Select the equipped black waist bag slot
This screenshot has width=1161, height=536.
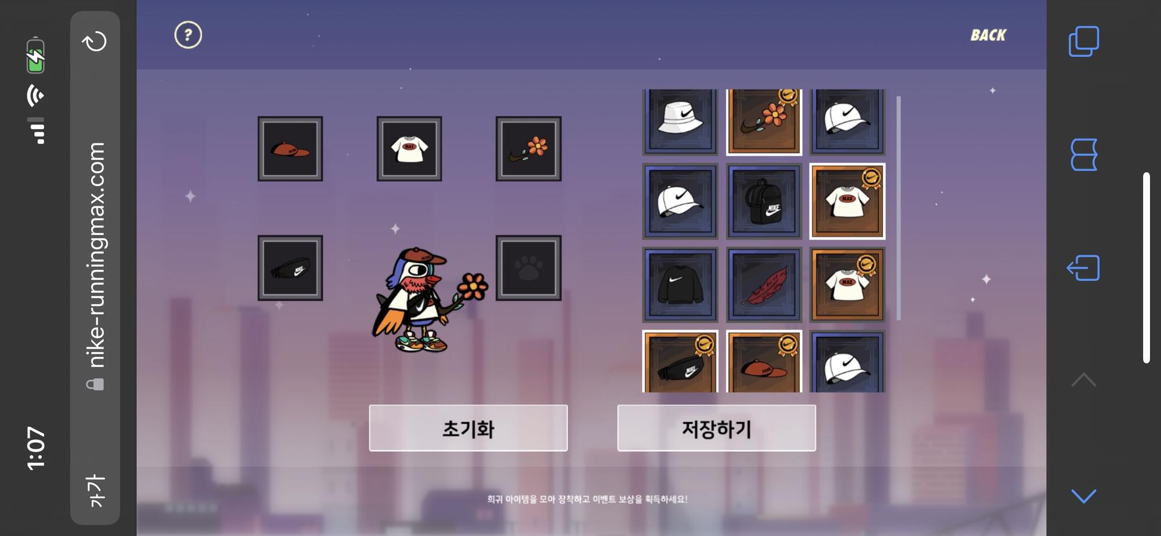290,268
